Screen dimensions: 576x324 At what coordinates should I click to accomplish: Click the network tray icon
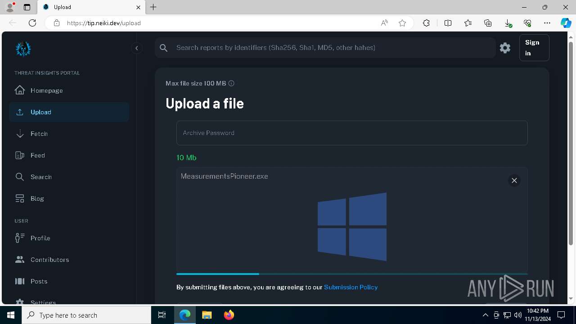click(x=507, y=315)
